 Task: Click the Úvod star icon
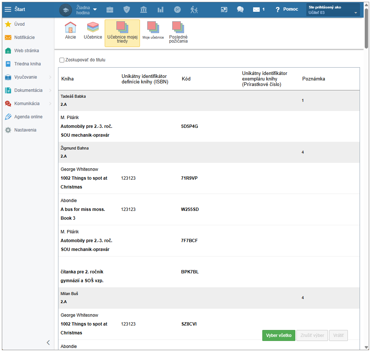click(x=8, y=24)
